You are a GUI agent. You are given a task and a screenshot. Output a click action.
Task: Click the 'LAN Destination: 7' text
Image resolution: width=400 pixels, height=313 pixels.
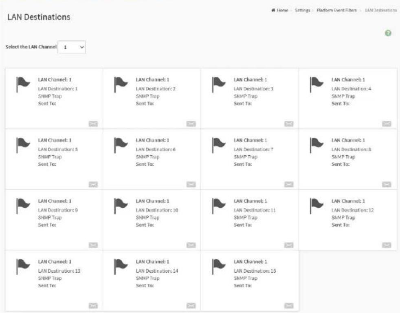tap(254, 149)
